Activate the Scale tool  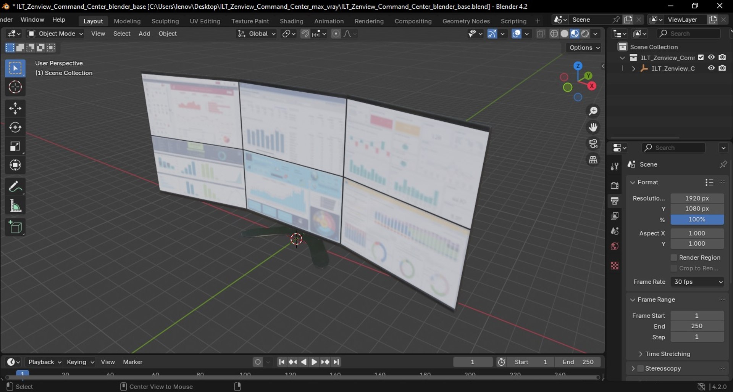point(15,146)
